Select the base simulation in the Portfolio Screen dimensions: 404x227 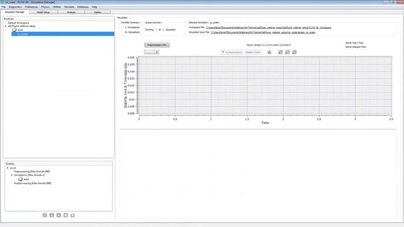pyautogui.click(x=20, y=30)
